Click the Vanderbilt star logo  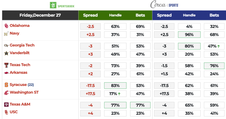(6, 53)
